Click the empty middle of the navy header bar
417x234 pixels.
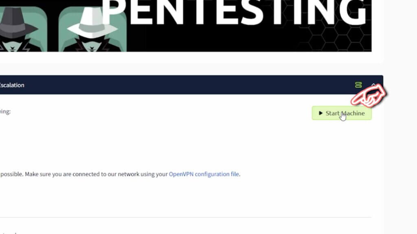186,85
